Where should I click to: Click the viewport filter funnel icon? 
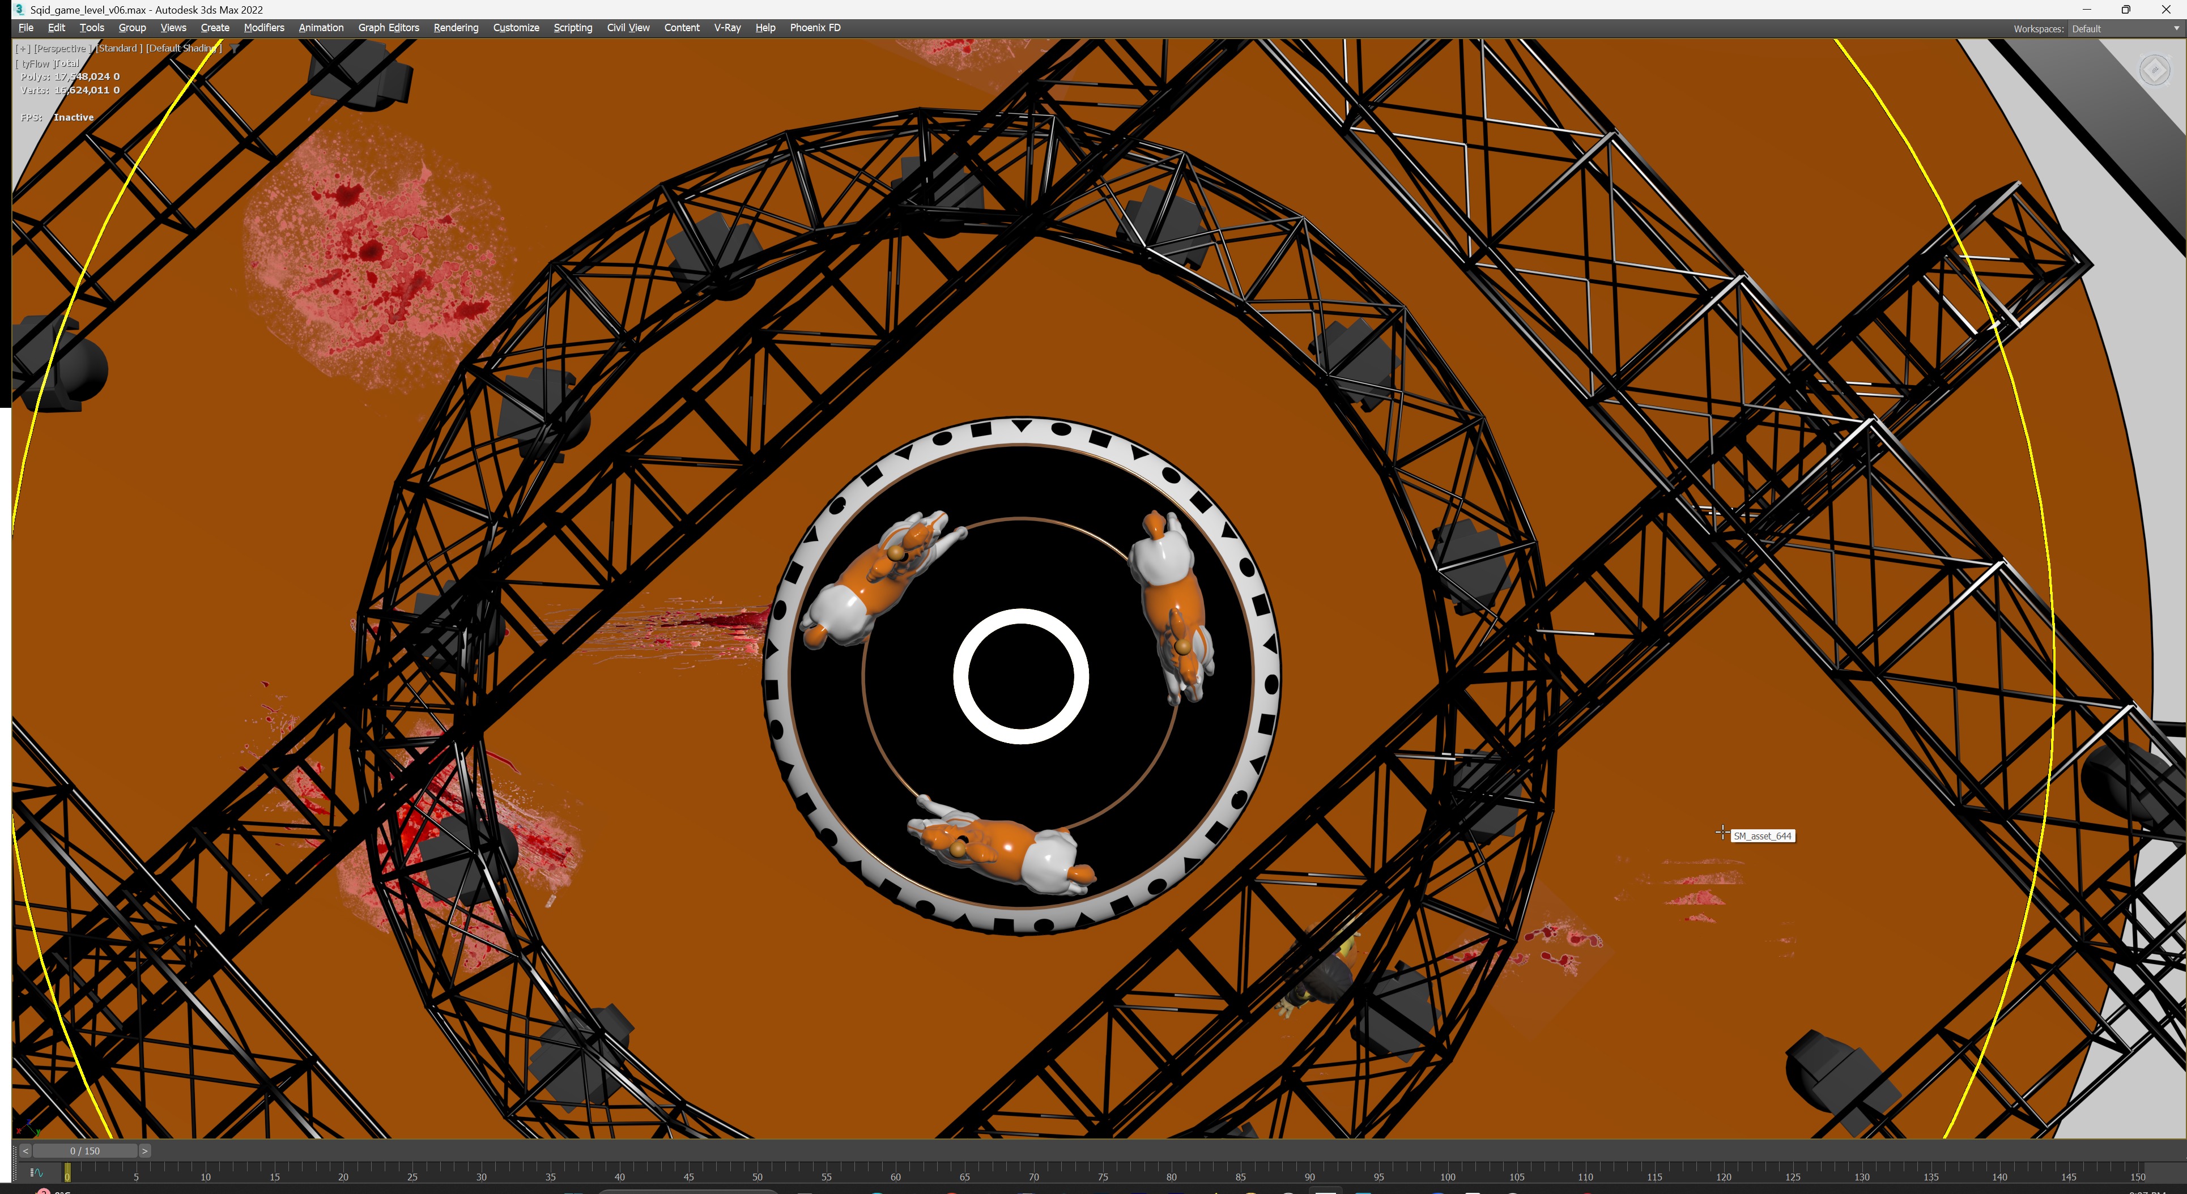(235, 48)
